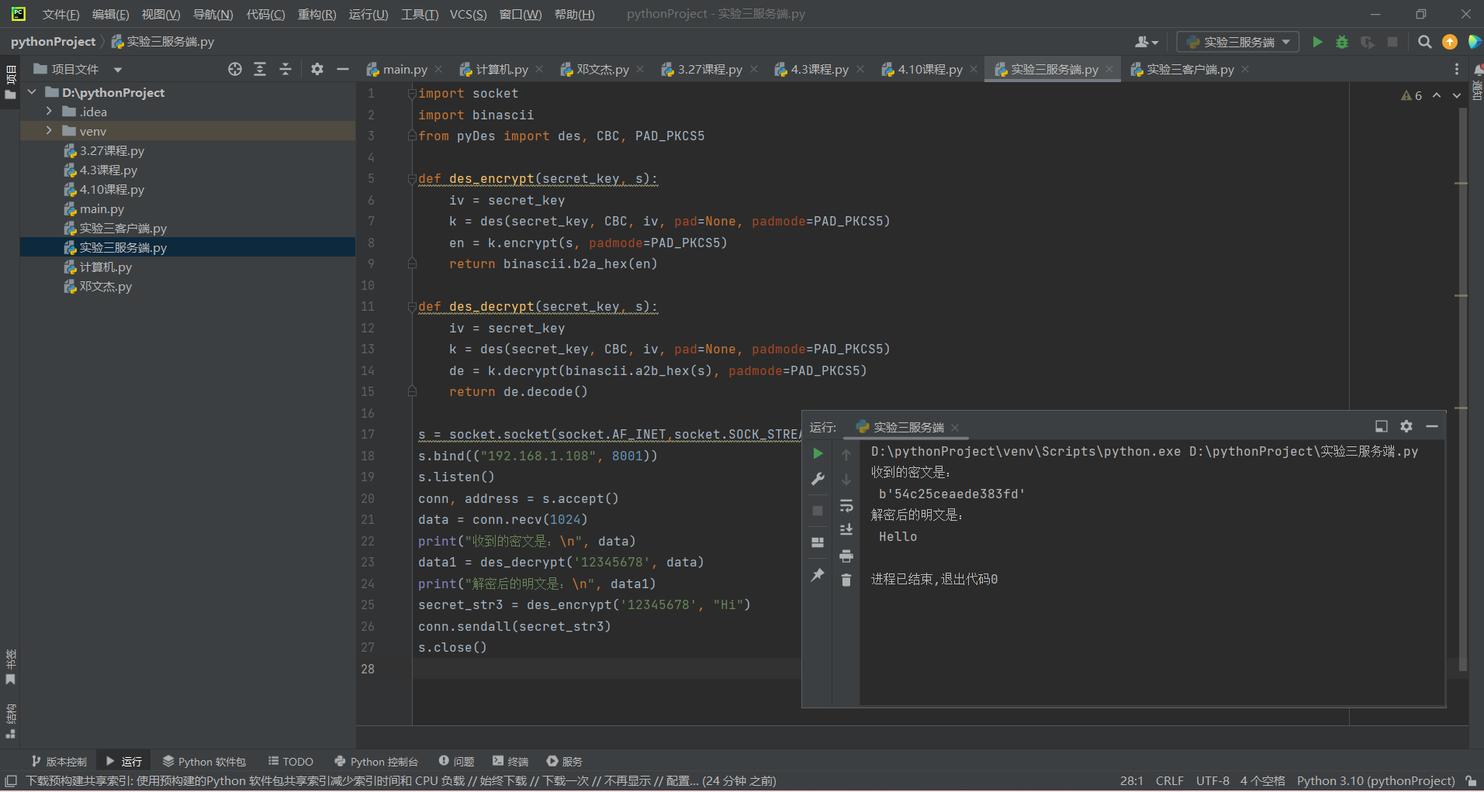
Task: Expand the .idea folder
Action: tap(49, 112)
